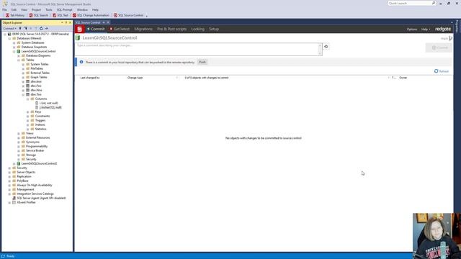This screenshot has width=461, height=259.
Task: Select the dbo.Noo table row
Action: 36,90
